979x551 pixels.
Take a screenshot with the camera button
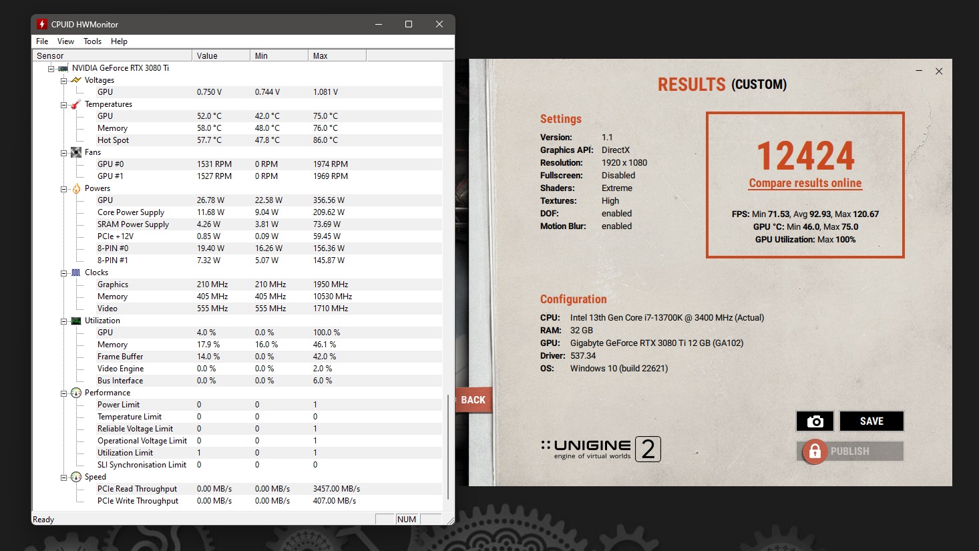(x=815, y=421)
